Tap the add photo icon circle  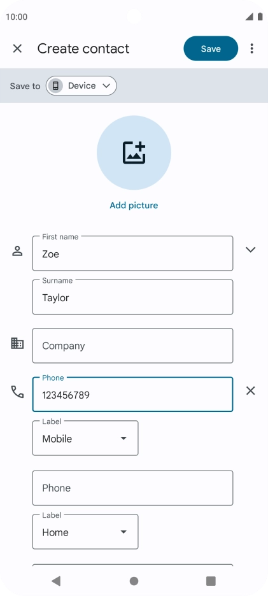click(x=134, y=153)
